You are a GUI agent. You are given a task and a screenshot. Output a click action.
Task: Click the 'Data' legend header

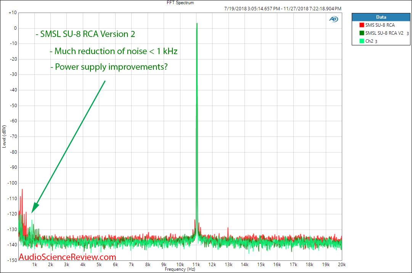(381, 17)
